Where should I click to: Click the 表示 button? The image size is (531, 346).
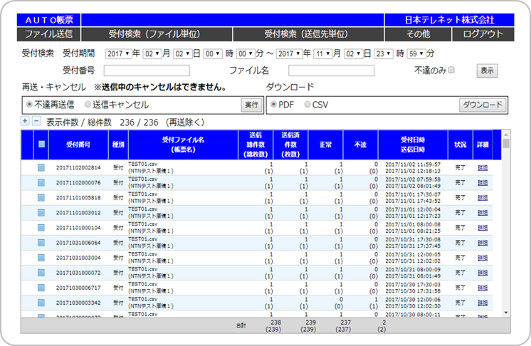point(487,70)
